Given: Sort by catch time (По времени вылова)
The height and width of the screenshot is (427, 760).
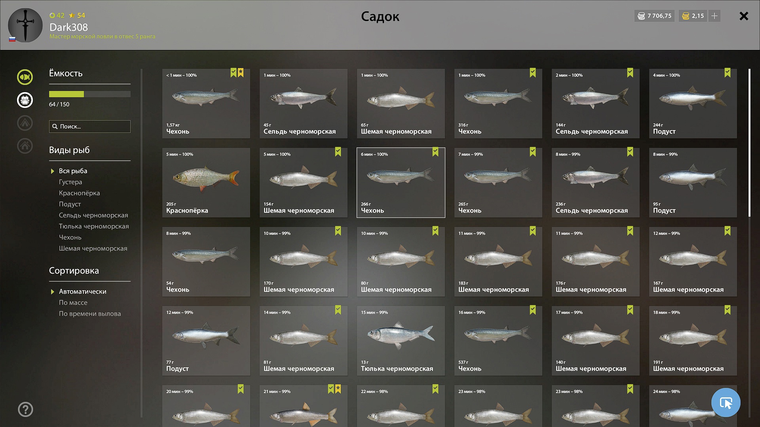Looking at the screenshot, I should (x=90, y=314).
